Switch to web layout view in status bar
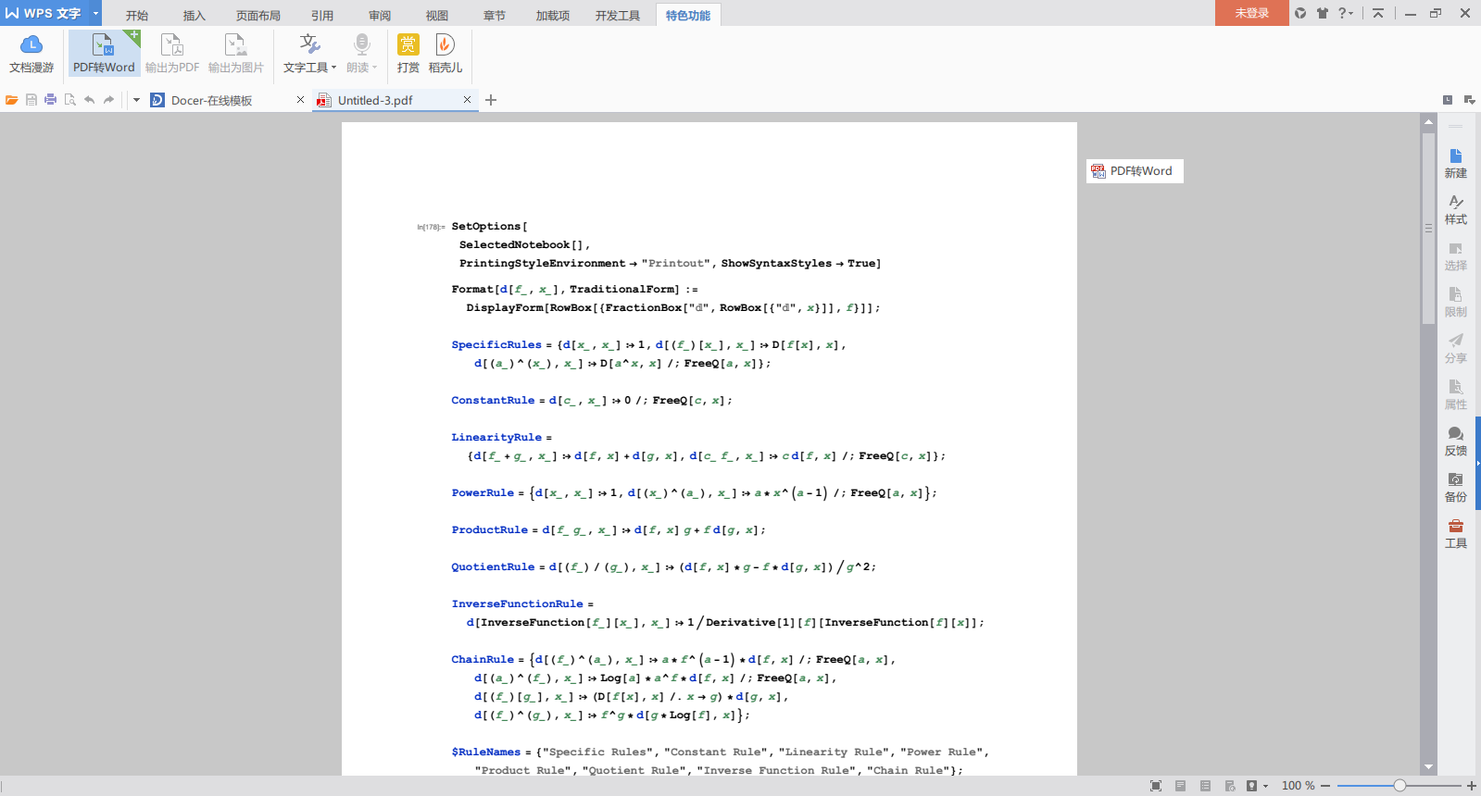Image resolution: width=1481 pixels, height=796 pixels. click(1230, 786)
